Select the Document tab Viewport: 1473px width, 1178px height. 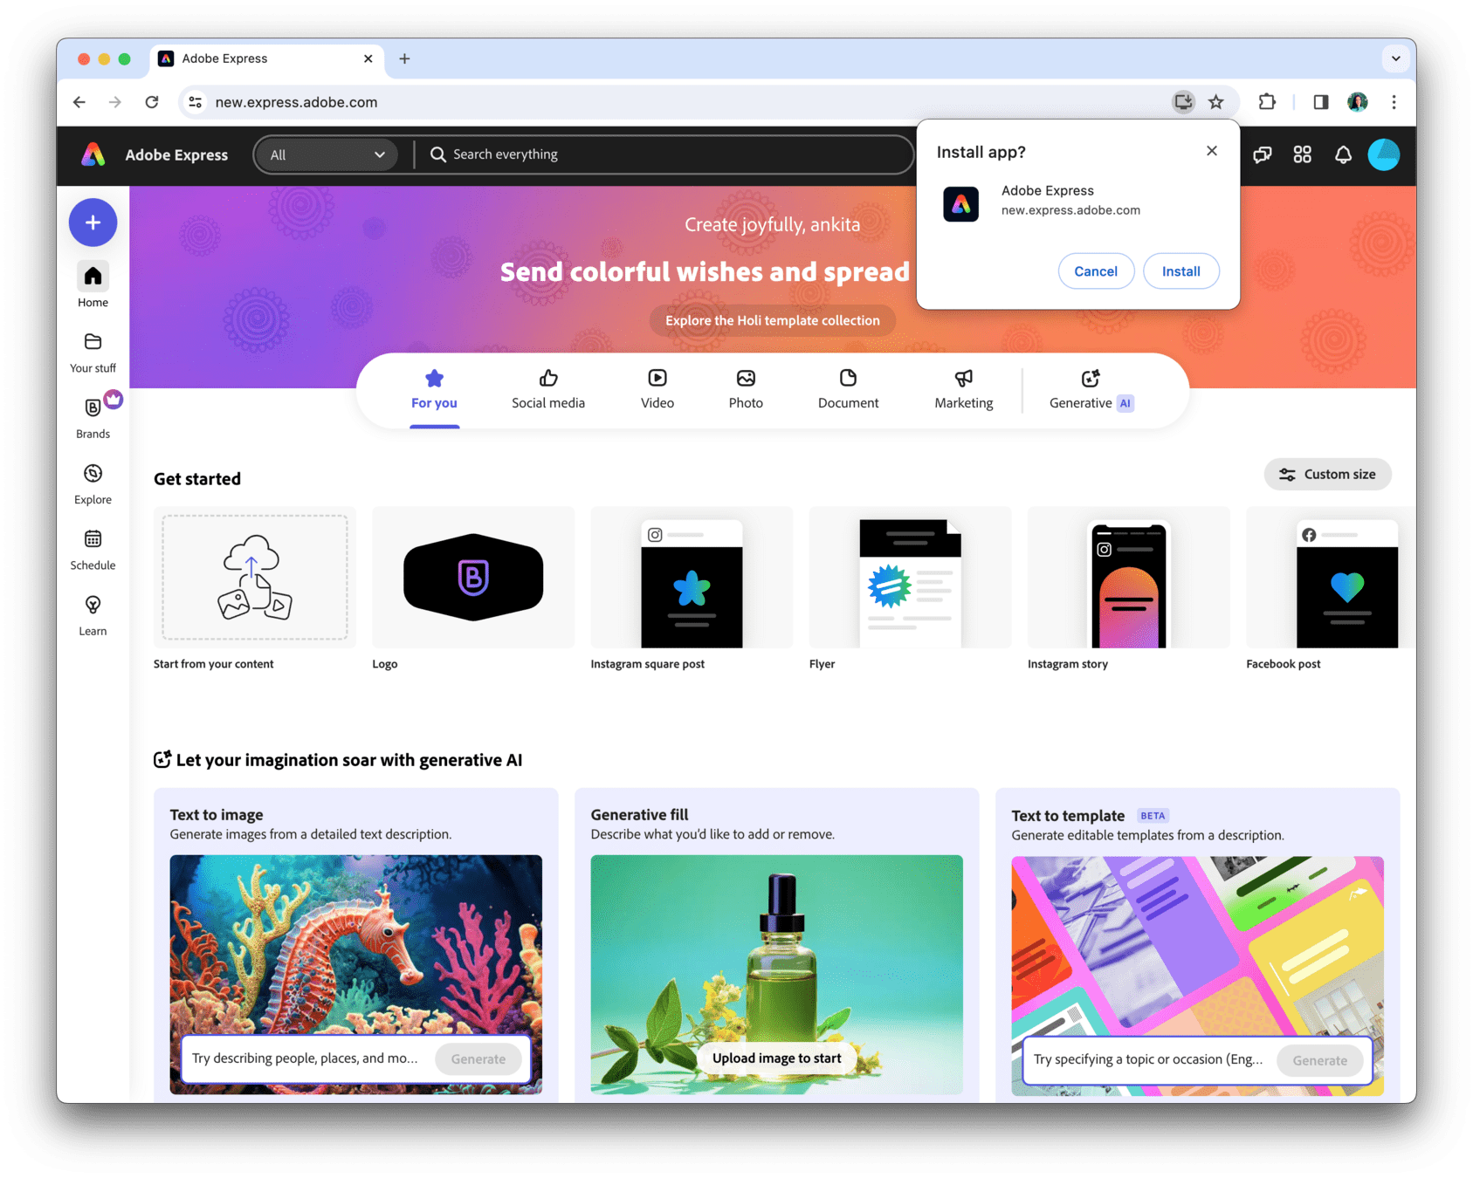coord(848,390)
